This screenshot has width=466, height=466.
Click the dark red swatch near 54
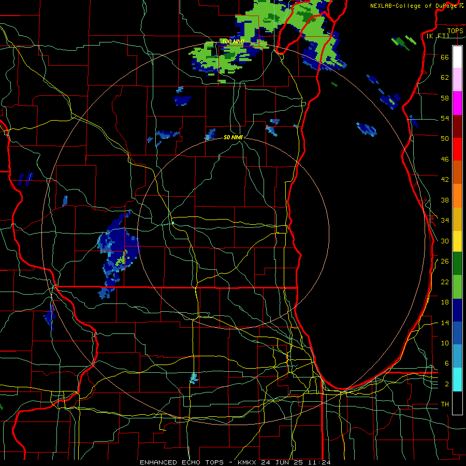(457, 126)
